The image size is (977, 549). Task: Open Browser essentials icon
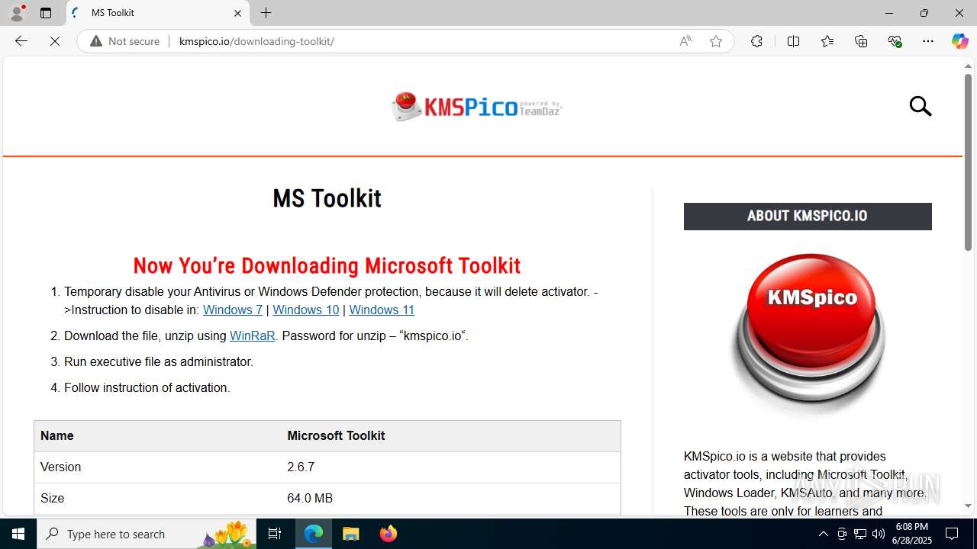point(895,41)
